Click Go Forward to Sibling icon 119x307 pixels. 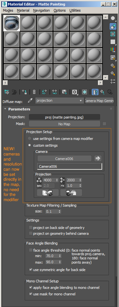[x=110, y=92]
